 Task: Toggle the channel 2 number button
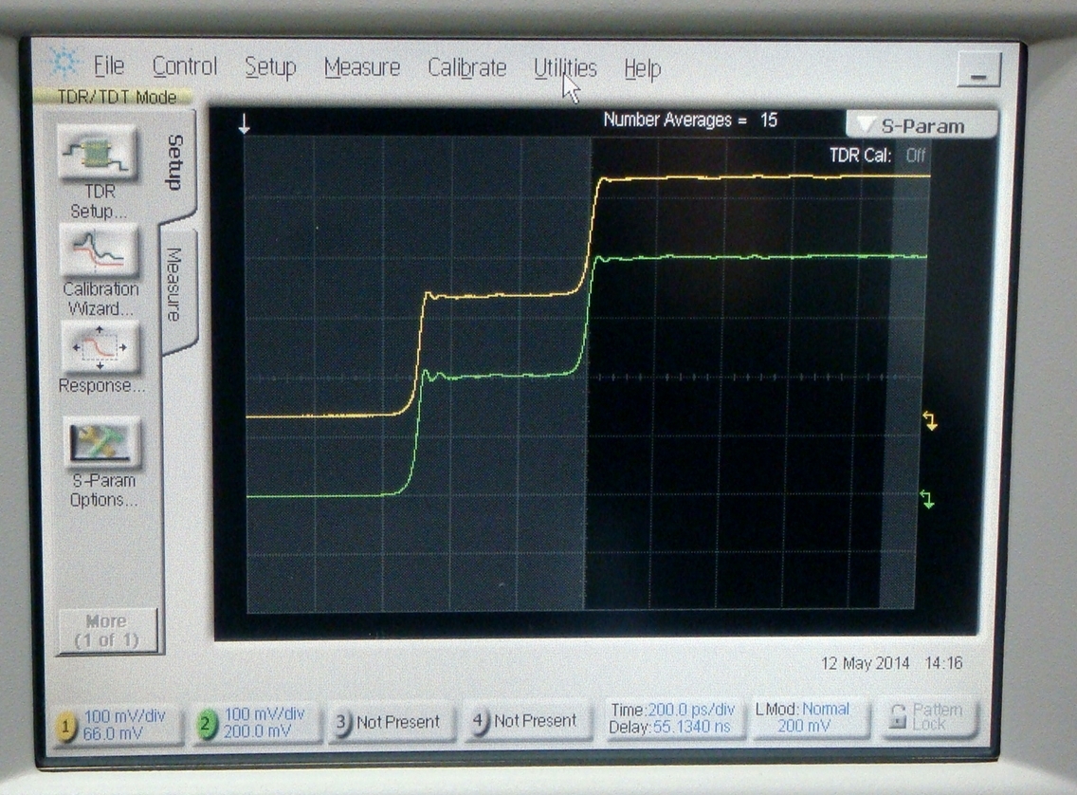click(206, 725)
